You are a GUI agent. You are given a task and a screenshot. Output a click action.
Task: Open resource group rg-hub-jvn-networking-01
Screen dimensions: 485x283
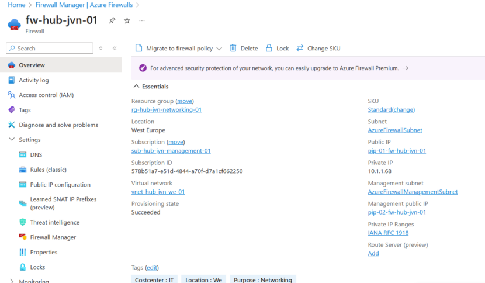coord(167,109)
